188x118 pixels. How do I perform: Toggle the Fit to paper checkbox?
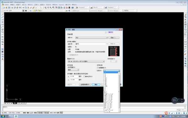tap(97, 68)
